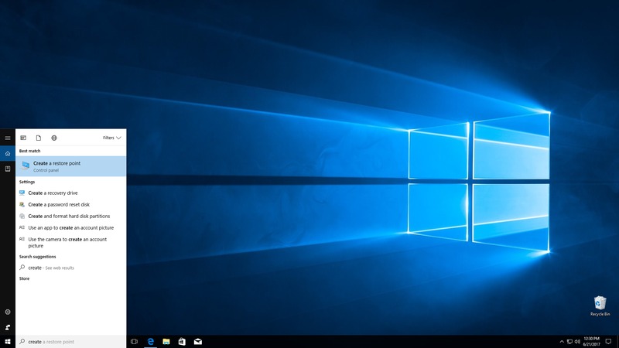Launch Microsoft Edge from the taskbar
Screen dimensions: 619x348
click(151, 341)
